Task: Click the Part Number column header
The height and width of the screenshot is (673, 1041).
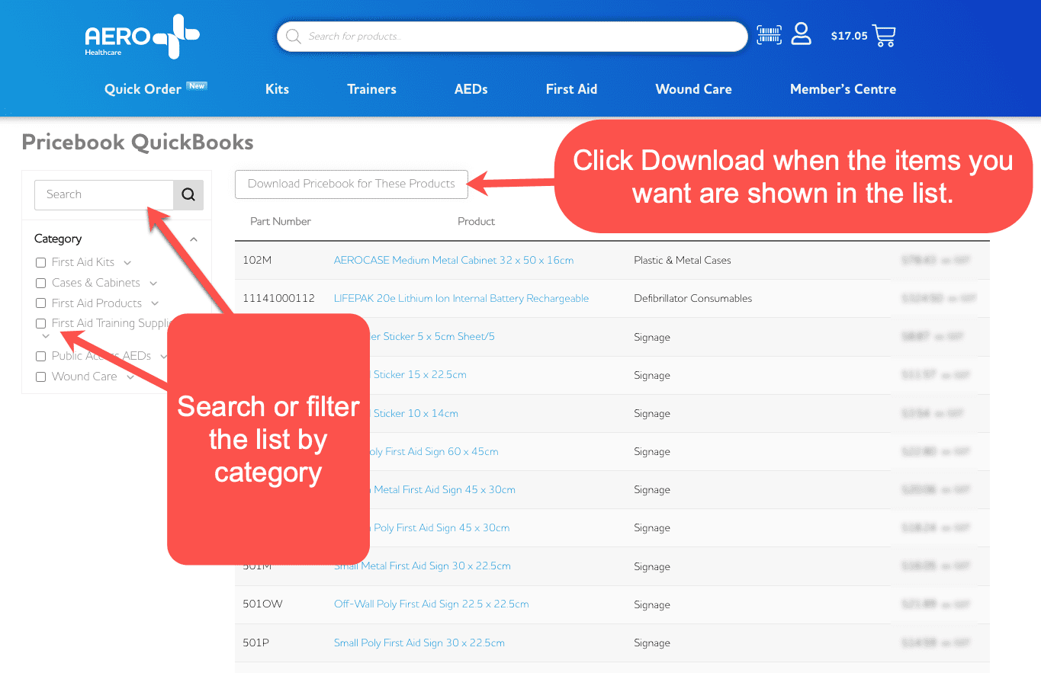Action: pyautogui.click(x=281, y=221)
